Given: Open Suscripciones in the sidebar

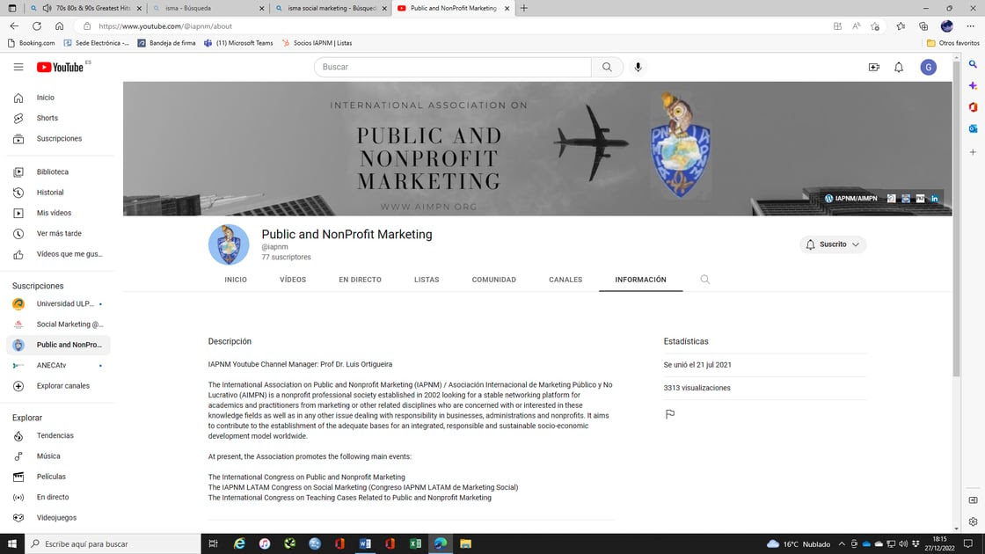Looking at the screenshot, I should pyautogui.click(x=58, y=139).
